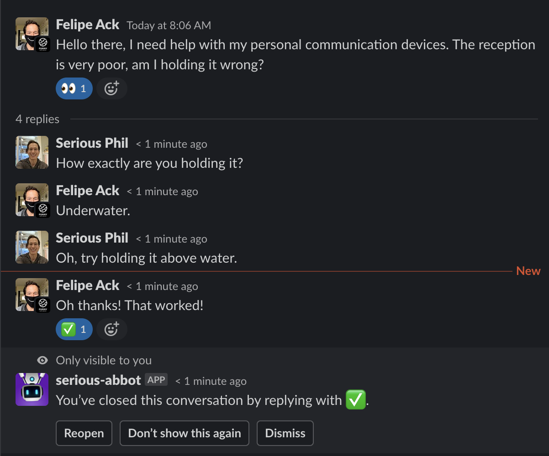Screen dimensions: 549x456
Task: Toggle the eyes reaction off the original message
Action: click(74, 88)
